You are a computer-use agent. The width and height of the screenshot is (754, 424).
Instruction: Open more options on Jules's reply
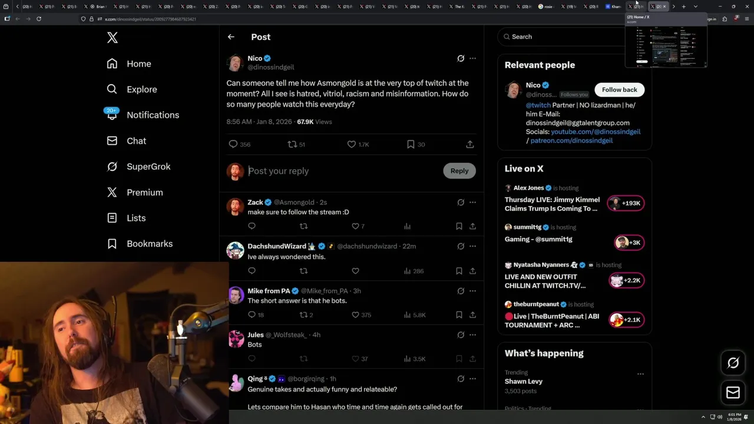point(472,335)
